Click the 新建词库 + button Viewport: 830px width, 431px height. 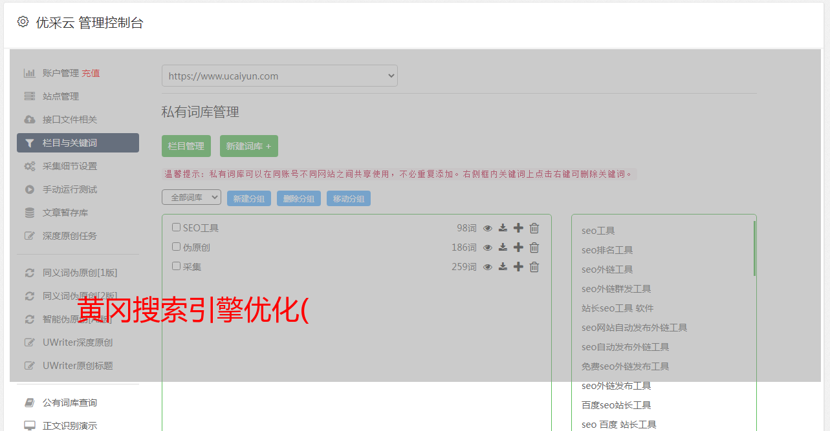click(x=249, y=146)
